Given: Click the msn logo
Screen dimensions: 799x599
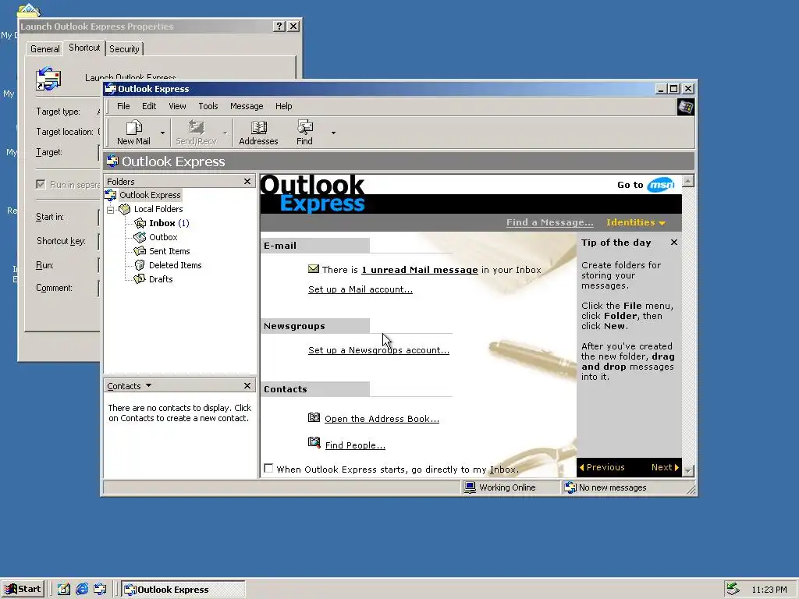Looking at the screenshot, I should [661, 185].
